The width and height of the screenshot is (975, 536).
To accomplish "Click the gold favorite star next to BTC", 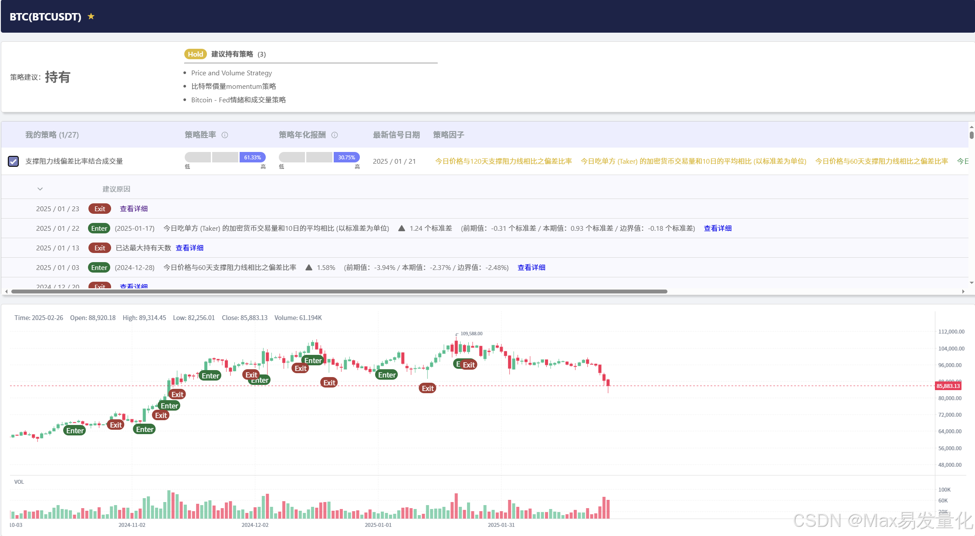I will pos(91,17).
